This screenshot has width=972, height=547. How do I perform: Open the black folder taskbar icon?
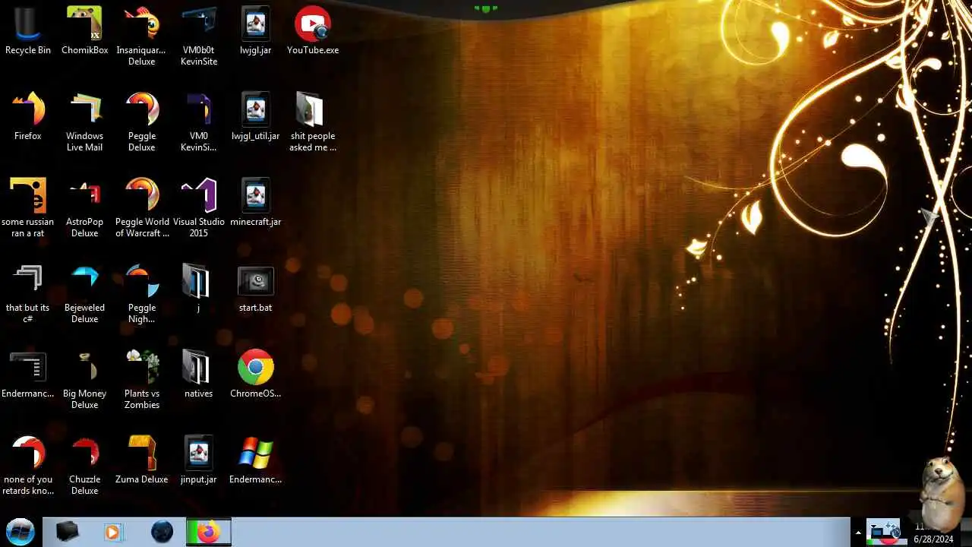68,532
